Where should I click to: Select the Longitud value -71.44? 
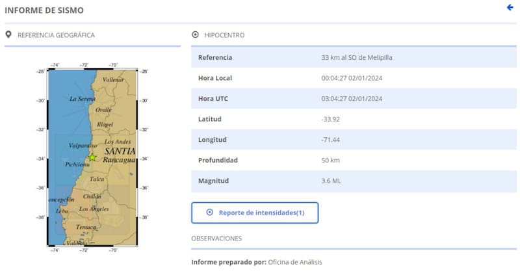tap(331, 140)
